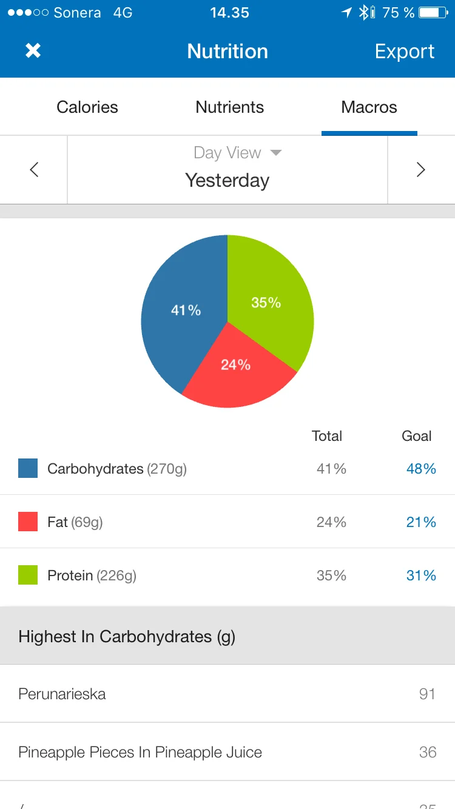Tap the red fat pie slice
Screen dimensions: 455x809
coord(237,370)
